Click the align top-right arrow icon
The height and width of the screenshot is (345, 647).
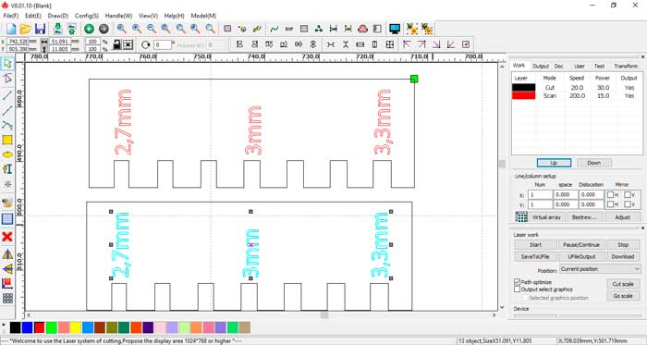[421, 44]
